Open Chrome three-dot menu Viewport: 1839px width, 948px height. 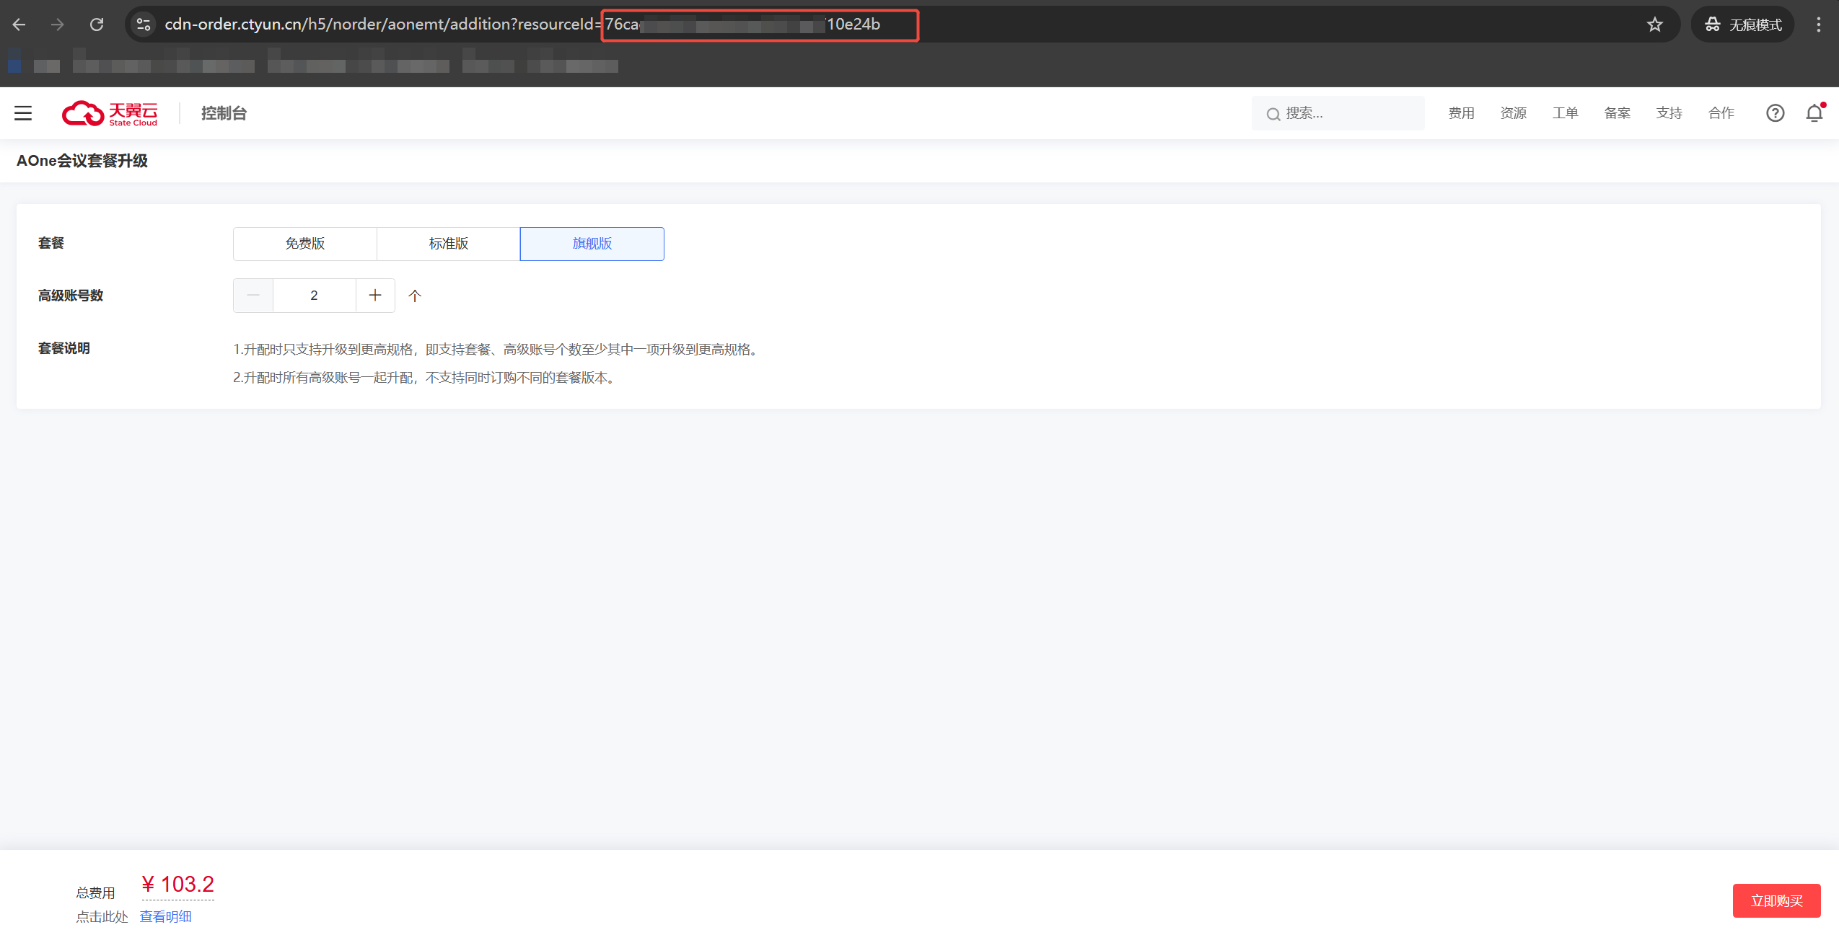pos(1818,25)
